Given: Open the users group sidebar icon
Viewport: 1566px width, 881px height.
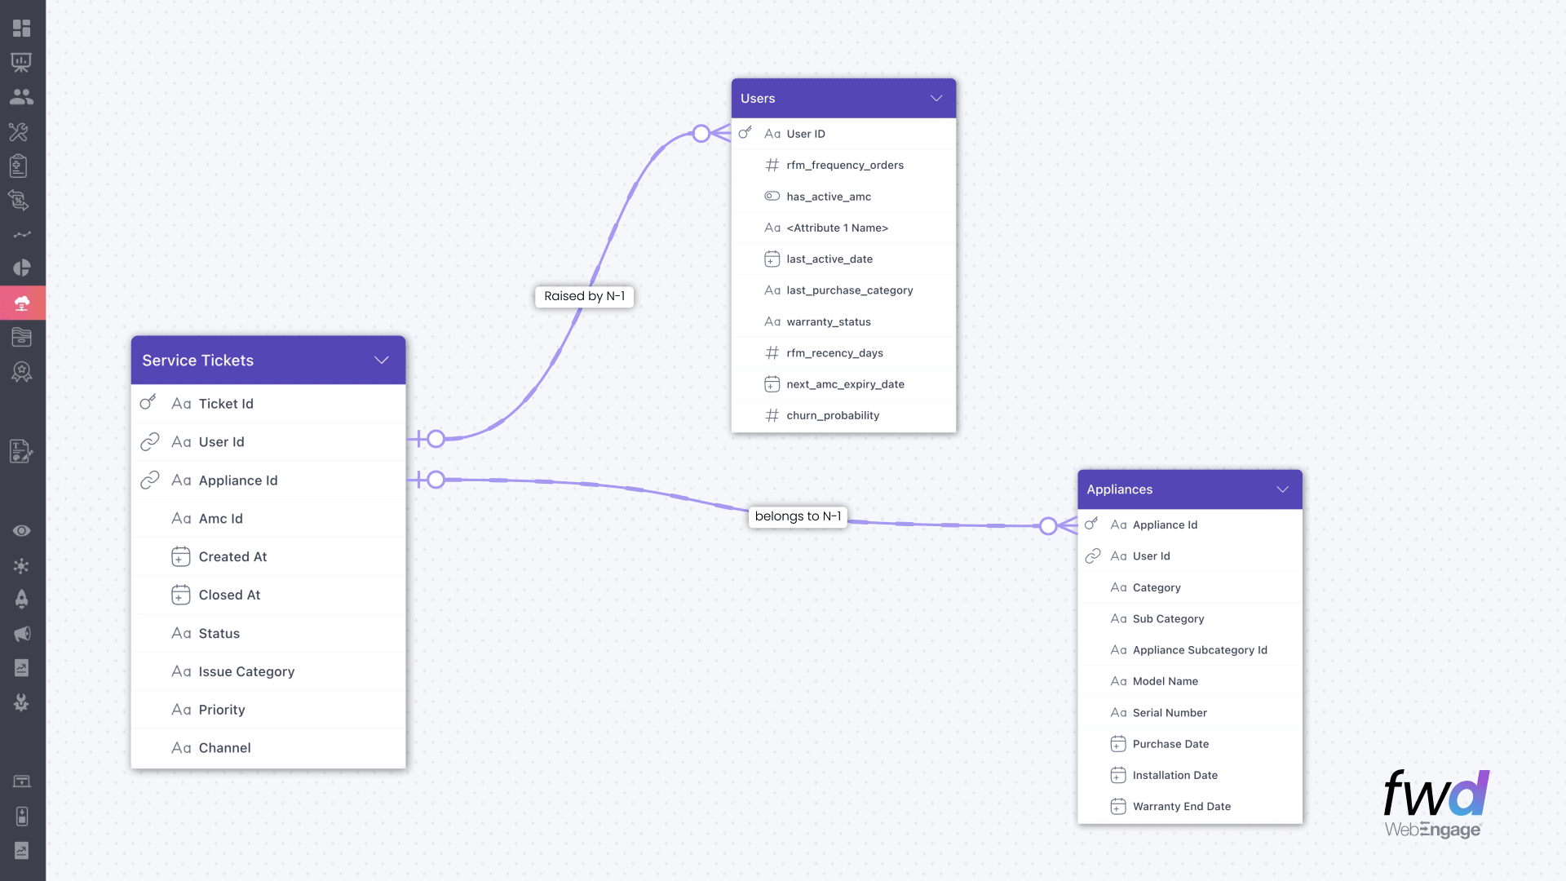Looking at the screenshot, I should (22, 97).
